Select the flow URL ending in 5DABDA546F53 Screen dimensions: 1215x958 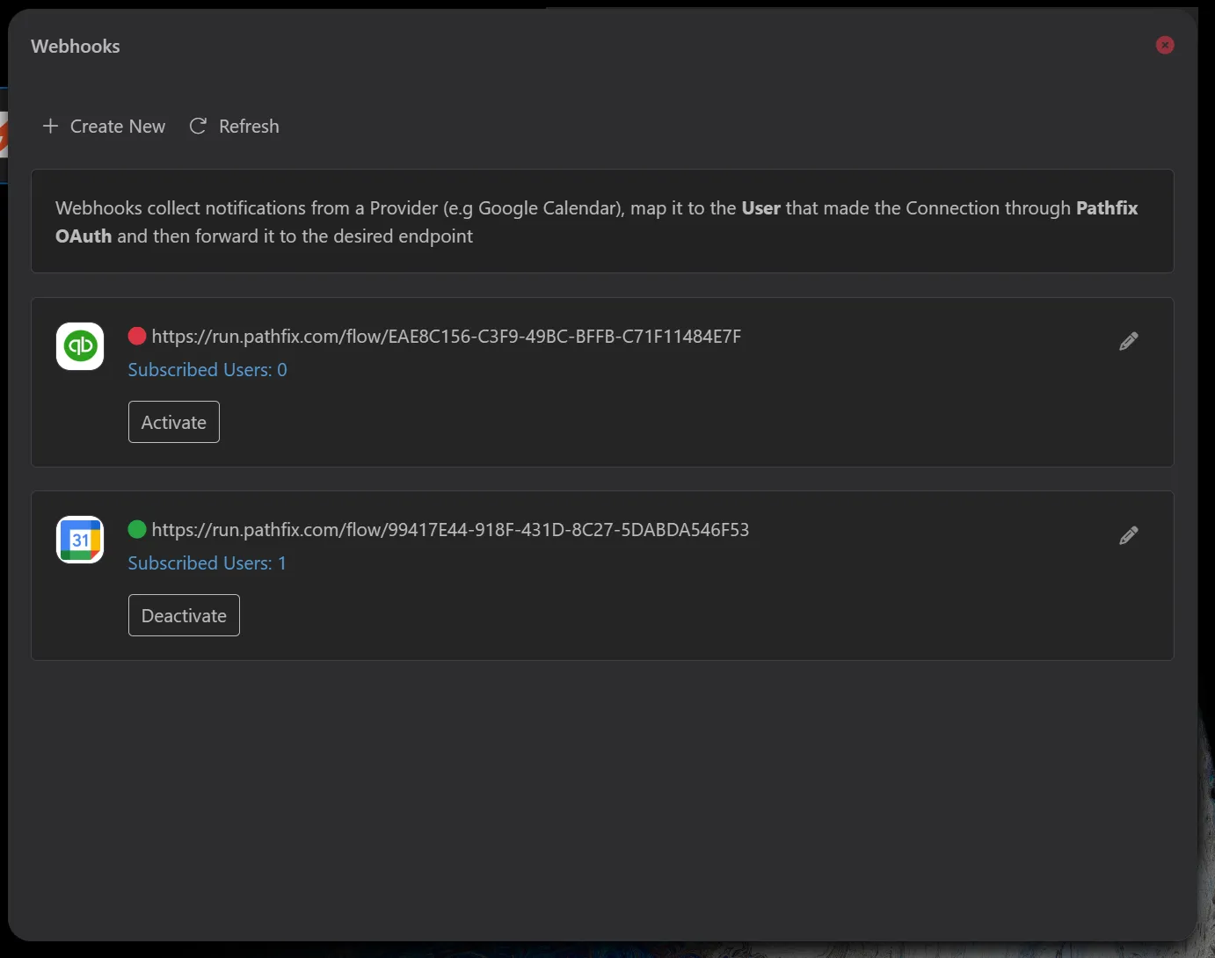click(x=450, y=530)
